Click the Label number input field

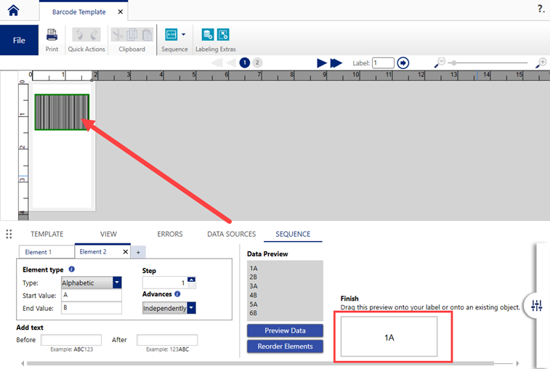(383, 63)
